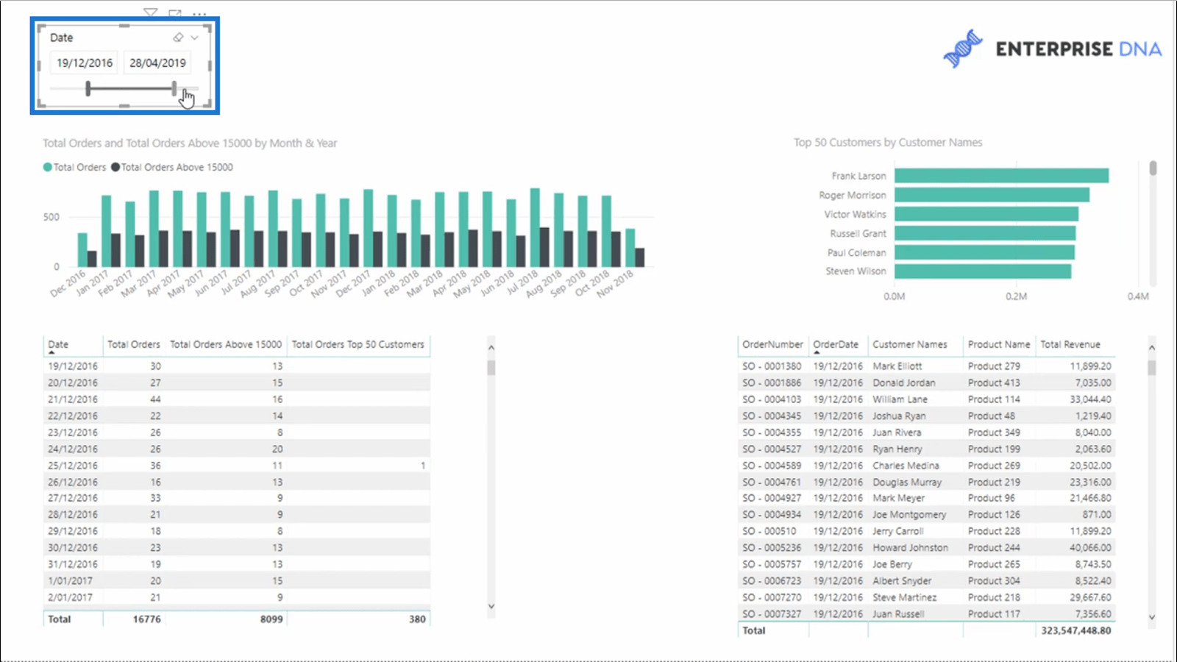Select the Steven Wilson bar
This screenshot has width=1177, height=662.
point(983,271)
